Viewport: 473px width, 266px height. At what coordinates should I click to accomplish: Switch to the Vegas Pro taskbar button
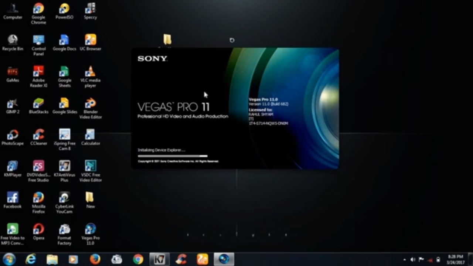224,259
